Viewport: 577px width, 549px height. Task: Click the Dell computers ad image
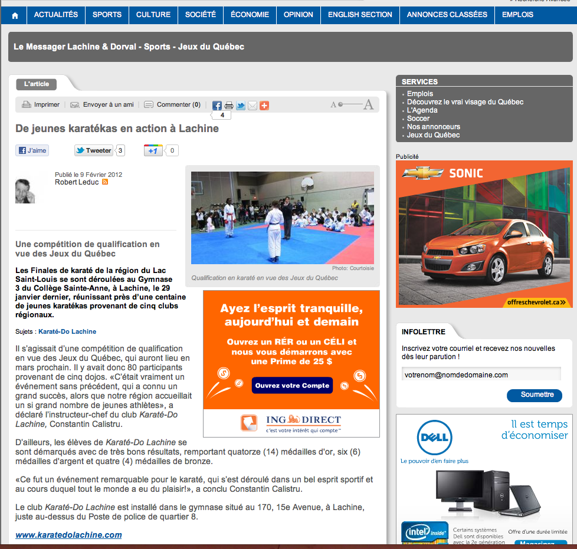click(x=488, y=495)
